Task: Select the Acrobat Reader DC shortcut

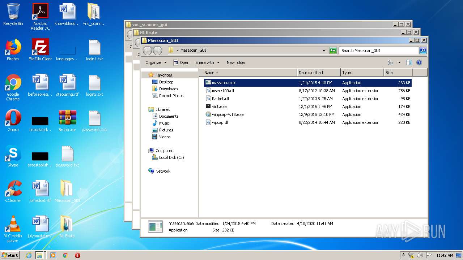Action: (x=40, y=17)
